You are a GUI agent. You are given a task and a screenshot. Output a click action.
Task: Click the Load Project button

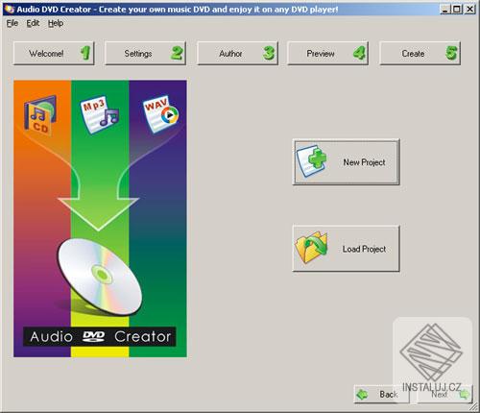pos(347,249)
